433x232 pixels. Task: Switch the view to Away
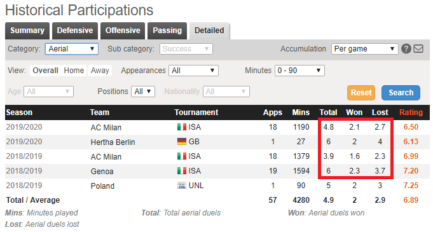pyautogui.click(x=100, y=71)
